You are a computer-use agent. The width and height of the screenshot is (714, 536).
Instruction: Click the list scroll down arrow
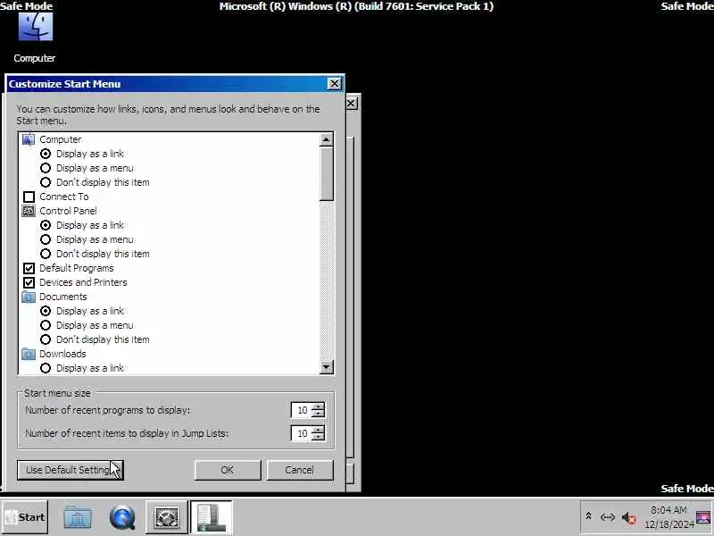[327, 367]
